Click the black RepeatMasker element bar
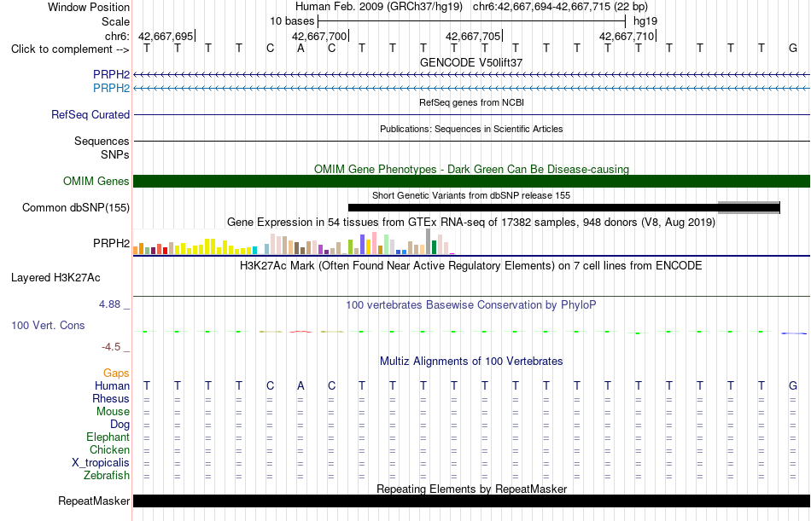This screenshot has width=811, height=521. [x=471, y=501]
